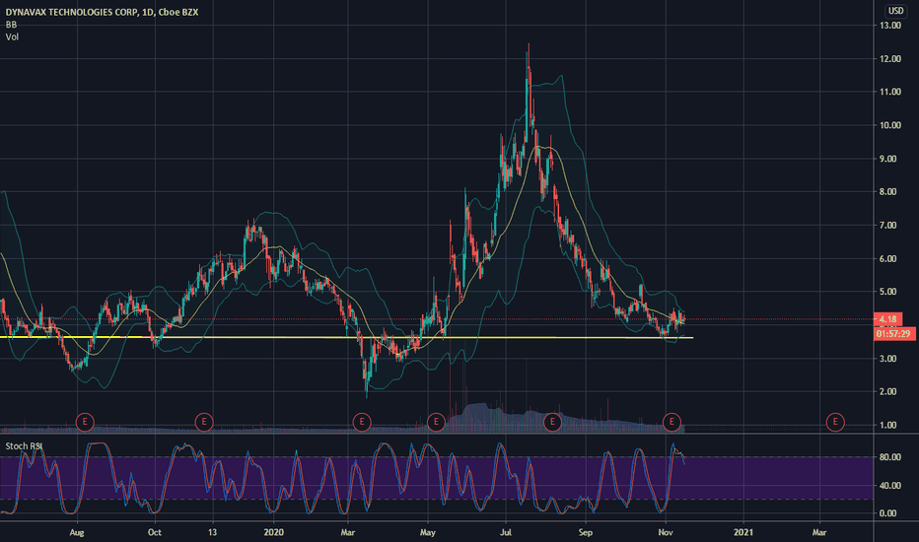919x542 pixels.
Task: Open the USD currency selector
Action: pos(895,11)
